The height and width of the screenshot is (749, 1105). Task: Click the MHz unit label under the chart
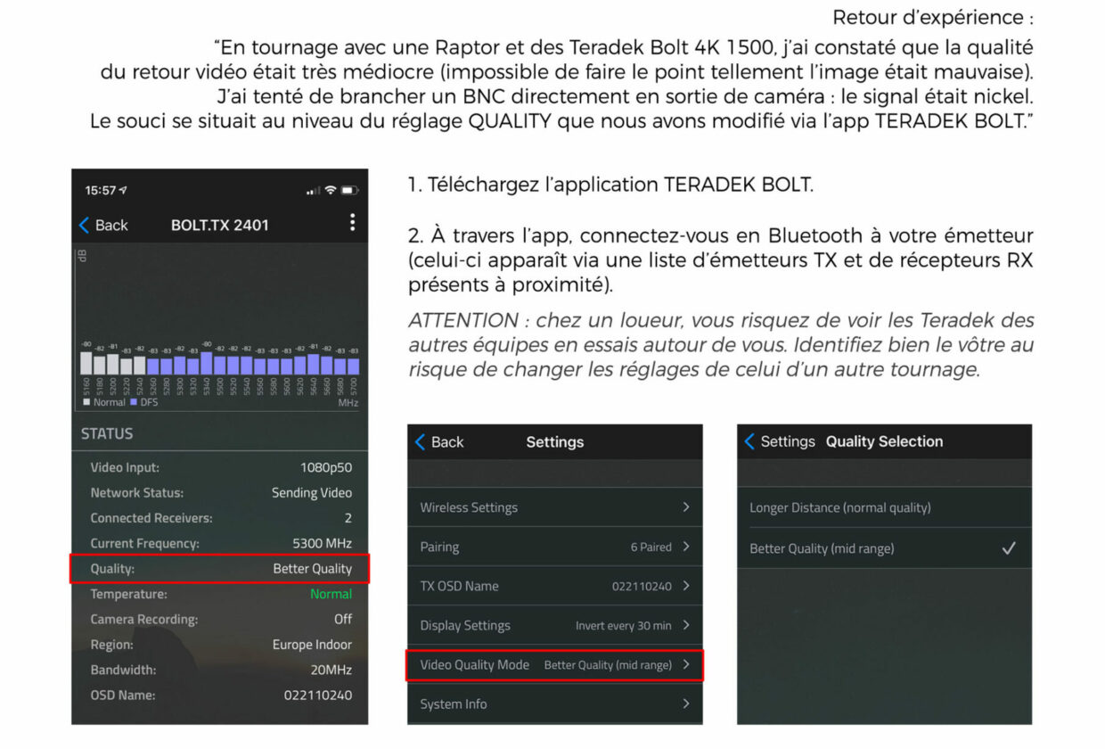click(348, 403)
